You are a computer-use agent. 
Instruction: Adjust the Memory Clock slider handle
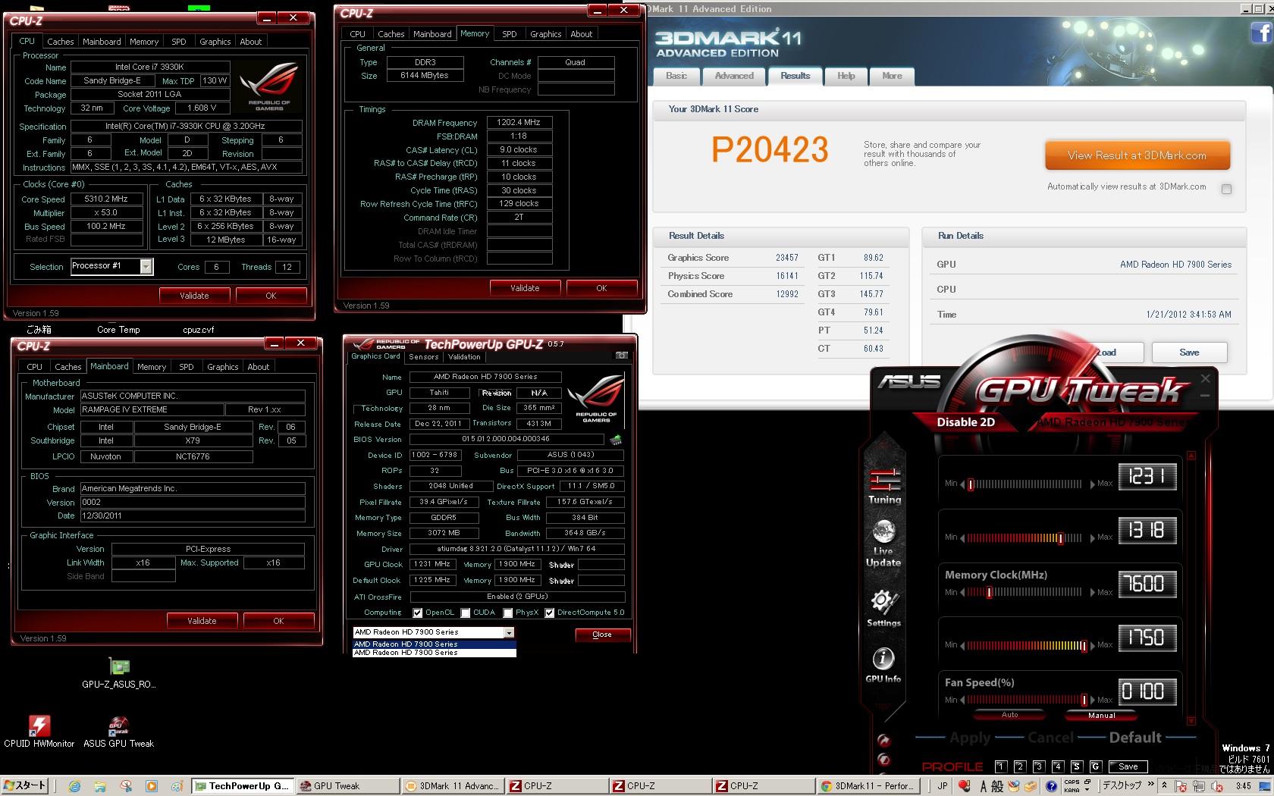(x=989, y=593)
